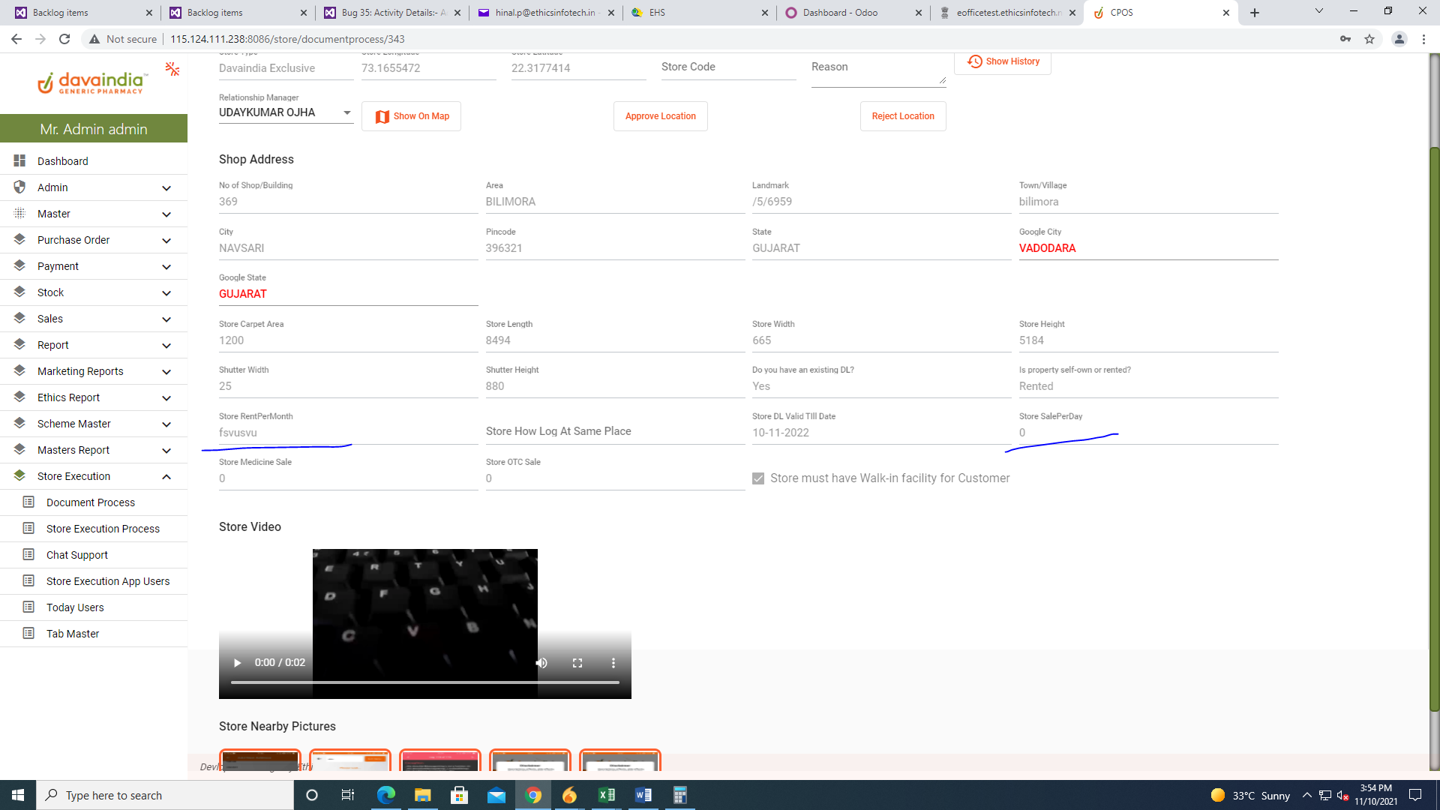Mute the store video audio
This screenshot has width=1440, height=810.
pyautogui.click(x=541, y=663)
